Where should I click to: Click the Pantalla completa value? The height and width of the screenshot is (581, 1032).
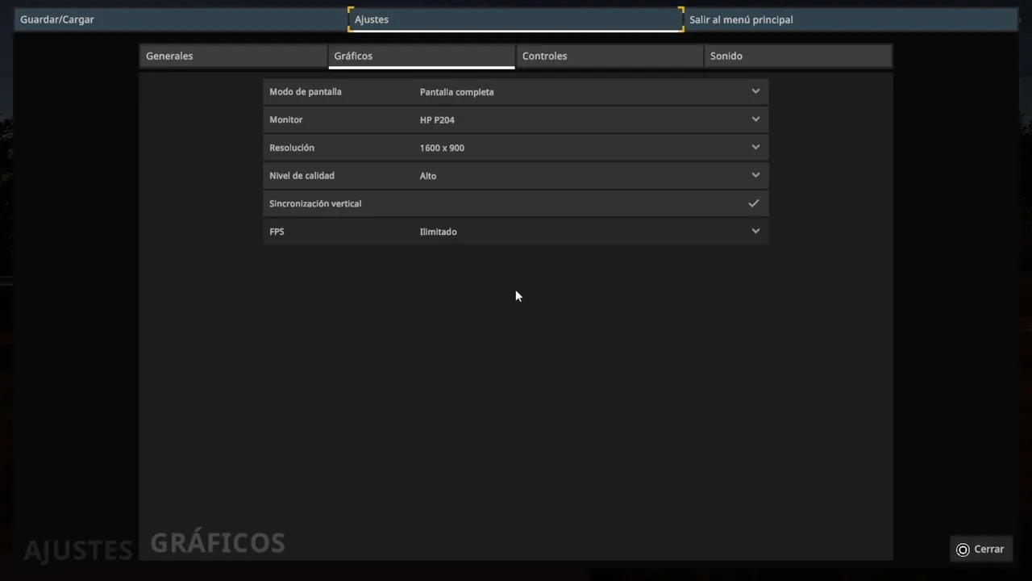coord(456,92)
